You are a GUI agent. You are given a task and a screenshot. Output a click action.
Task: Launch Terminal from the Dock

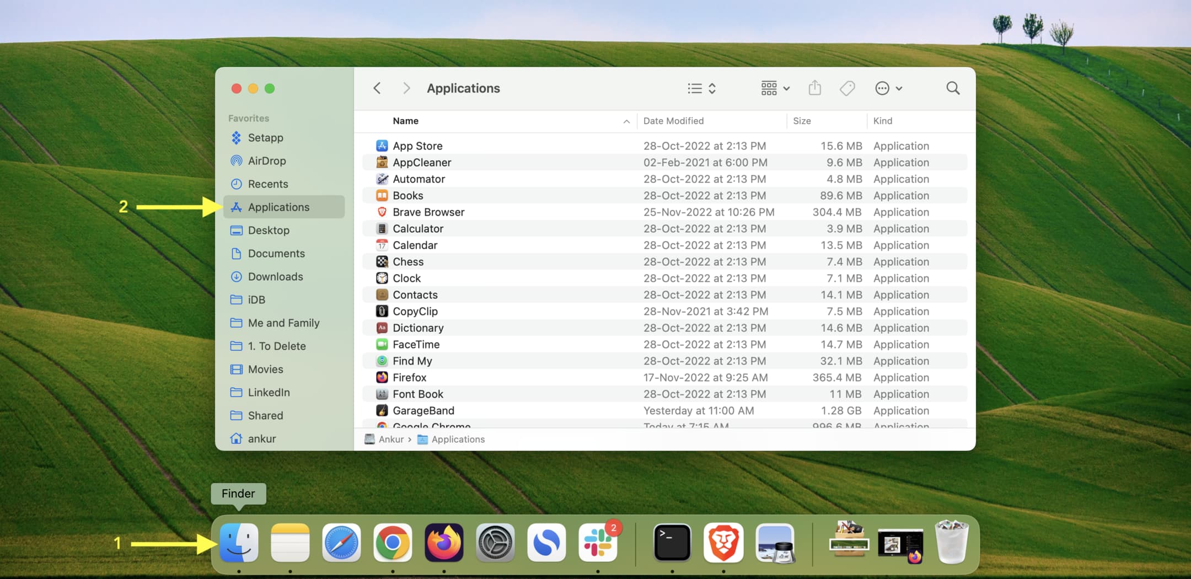(672, 543)
